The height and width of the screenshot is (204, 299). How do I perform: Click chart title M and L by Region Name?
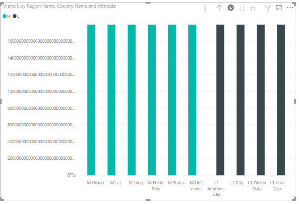click(x=59, y=6)
